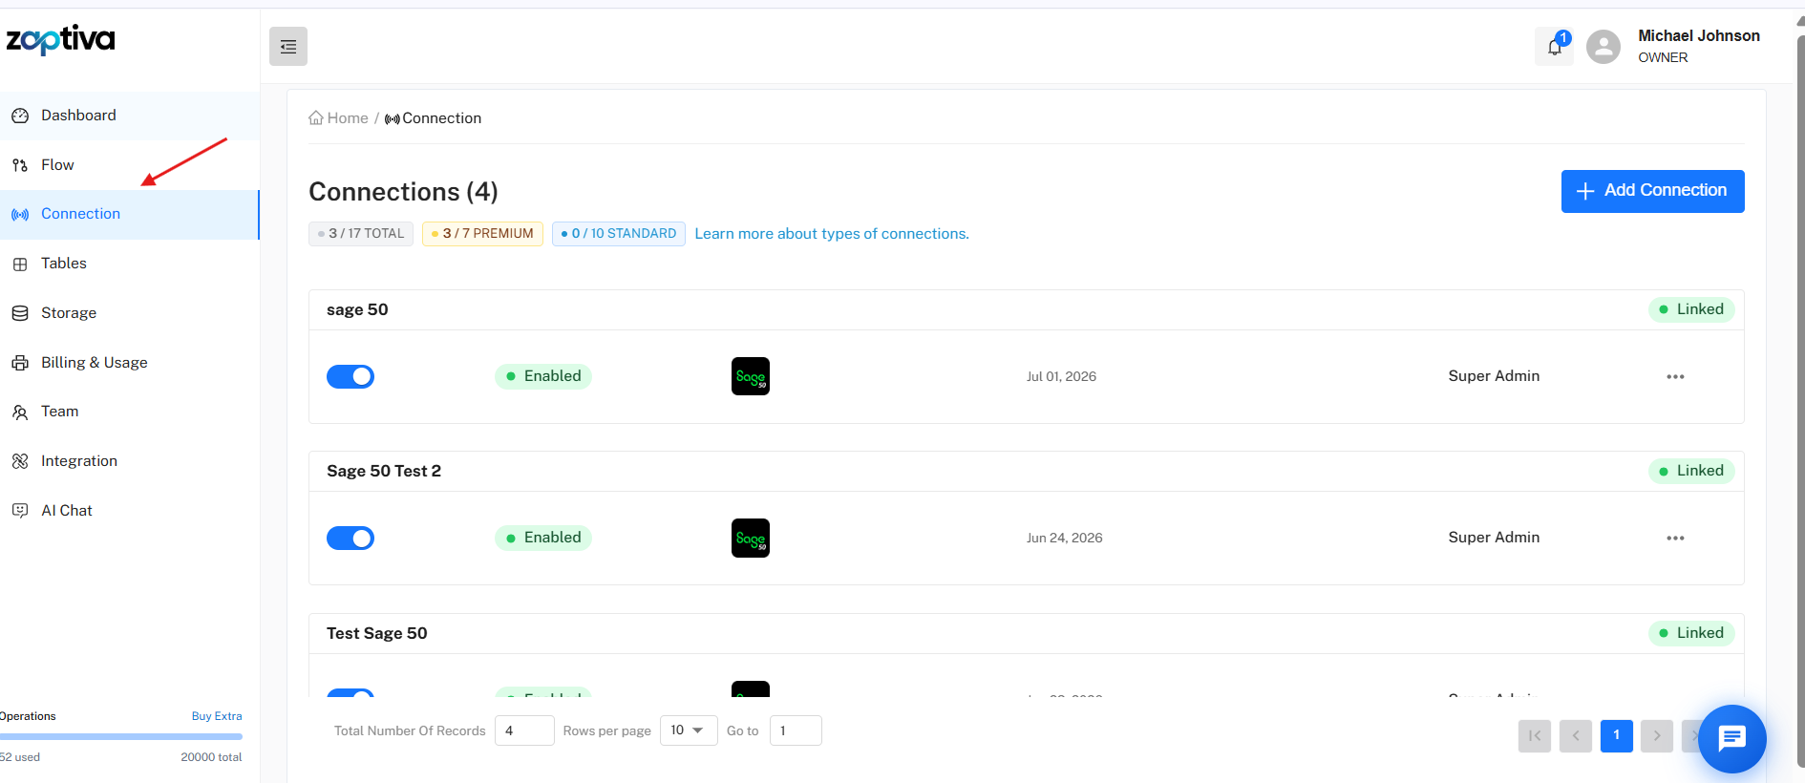Viewport: 1805px width, 783px height.
Task: Click the Go to page input field
Action: tap(796, 730)
